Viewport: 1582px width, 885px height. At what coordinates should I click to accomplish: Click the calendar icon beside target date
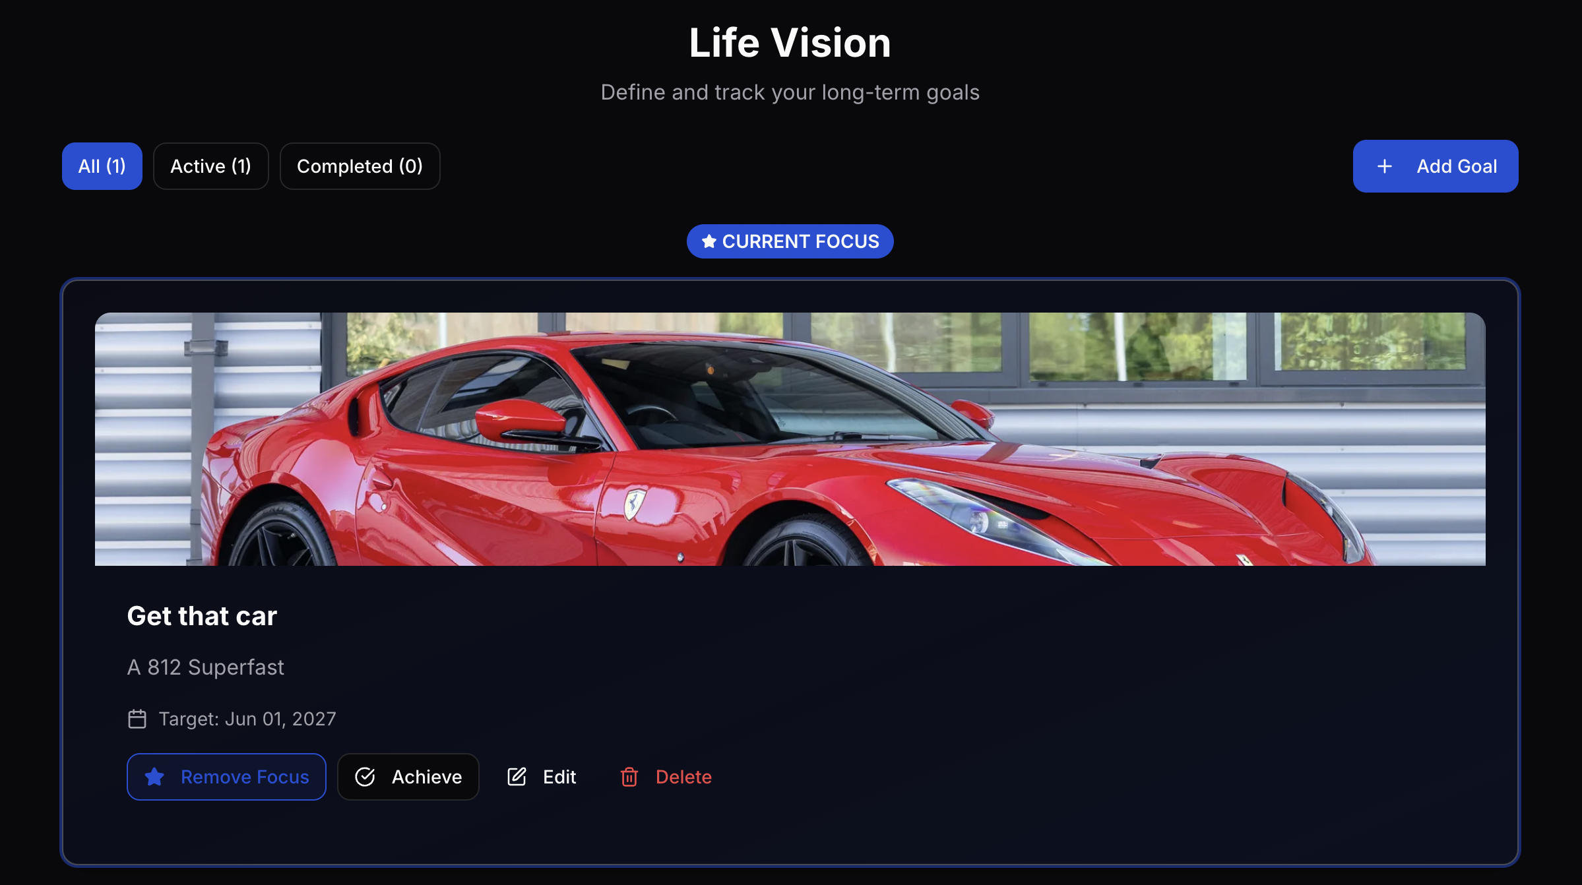pyautogui.click(x=137, y=719)
